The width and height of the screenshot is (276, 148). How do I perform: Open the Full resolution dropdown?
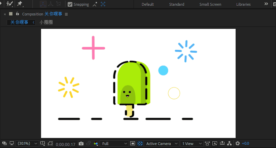coord(114,144)
